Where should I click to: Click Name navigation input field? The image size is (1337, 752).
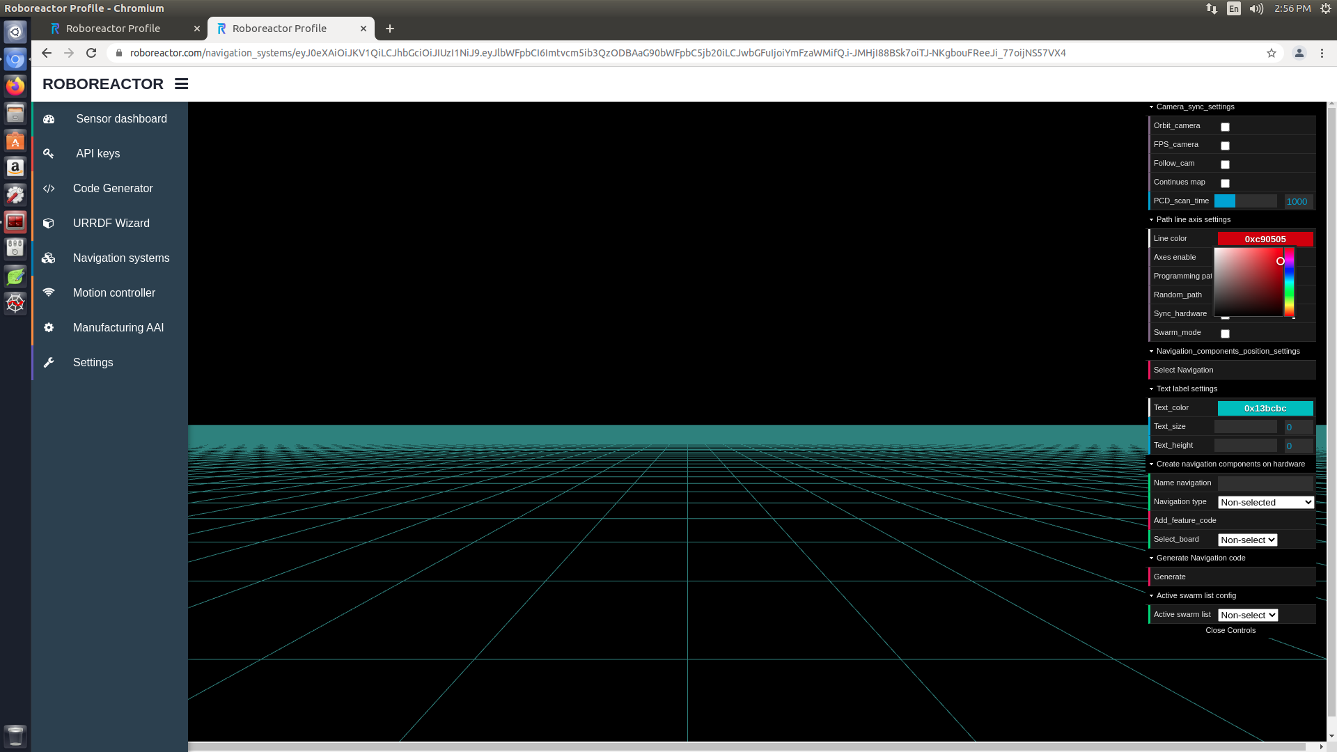[x=1265, y=483]
